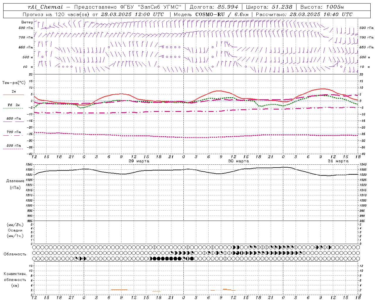Click the Конвективн. convective cloud label

(x=15, y=274)
